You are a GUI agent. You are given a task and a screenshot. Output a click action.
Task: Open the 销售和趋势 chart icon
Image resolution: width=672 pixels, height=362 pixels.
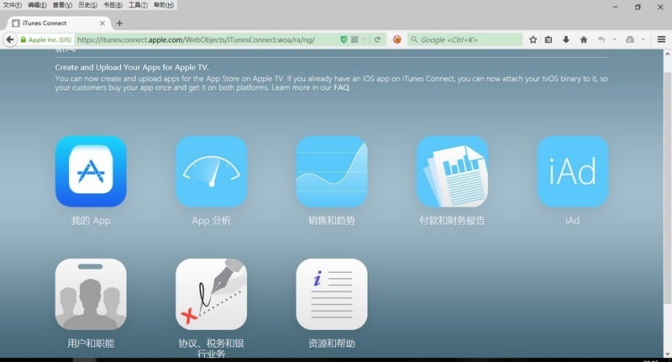click(x=332, y=171)
